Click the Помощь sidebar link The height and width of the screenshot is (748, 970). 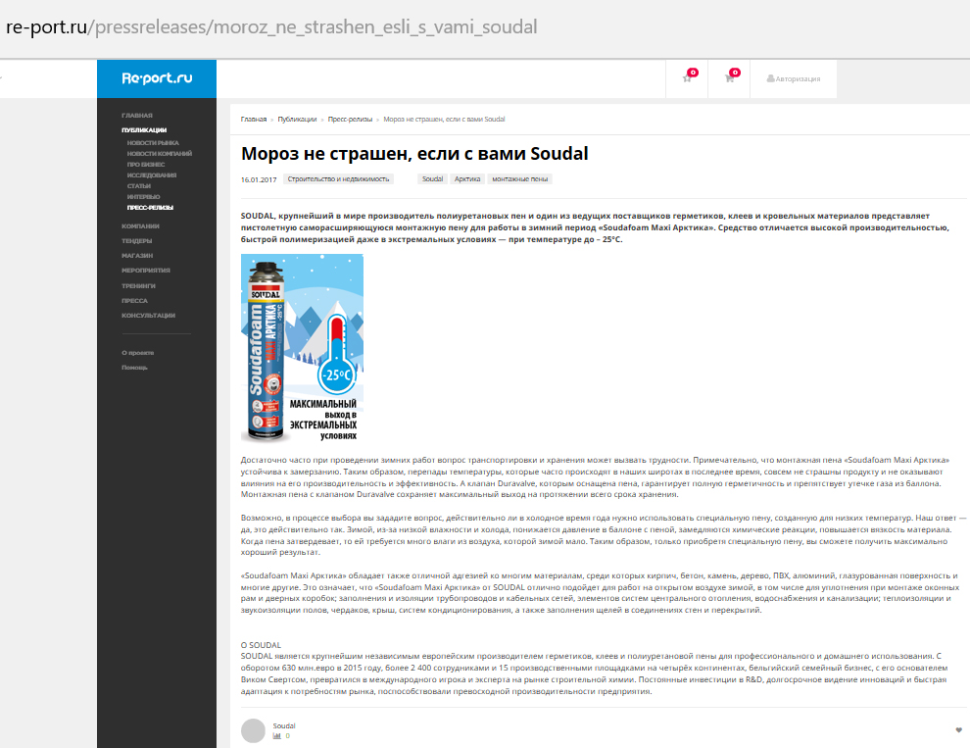[134, 368]
